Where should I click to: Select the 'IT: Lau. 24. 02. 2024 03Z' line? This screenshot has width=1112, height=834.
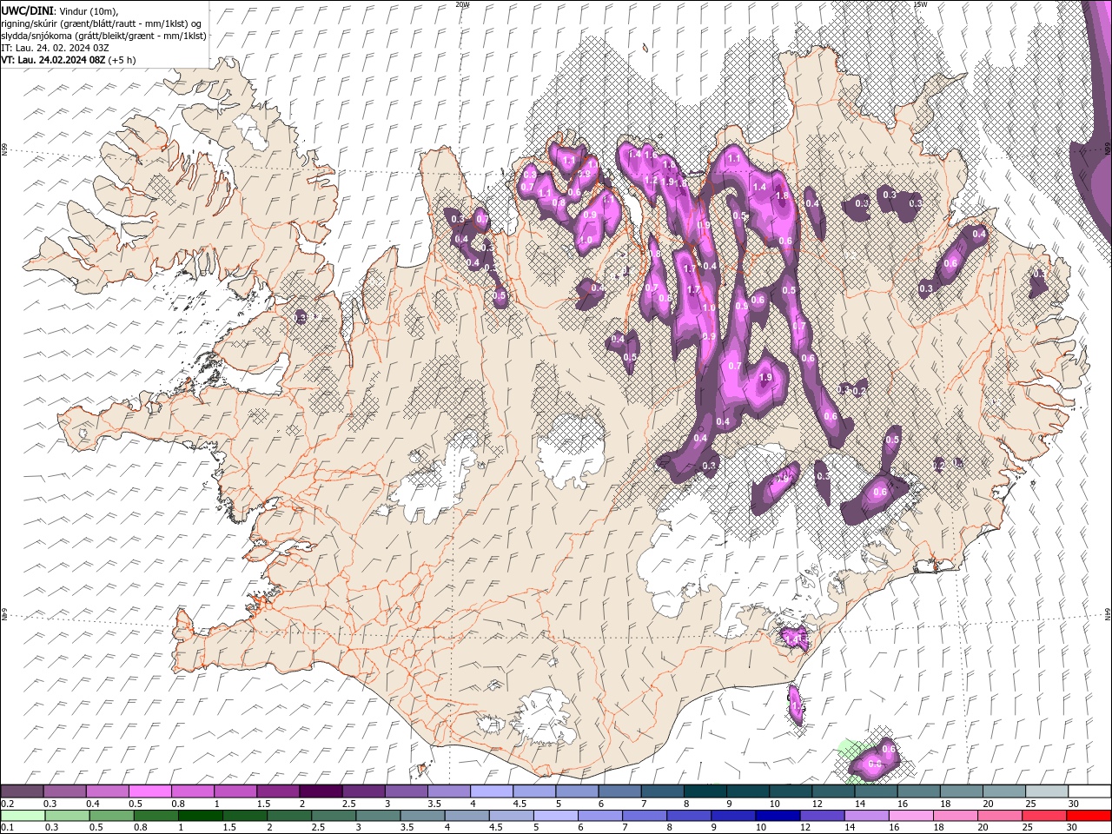(x=55, y=48)
